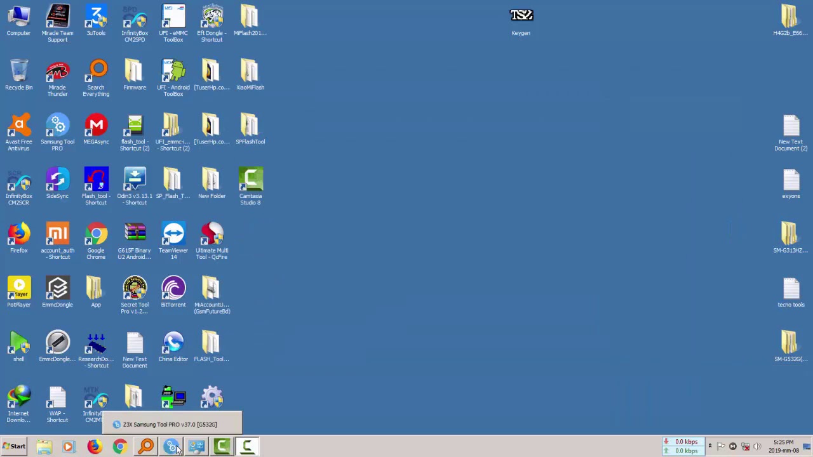Open Firefox desktop shortcut

(x=18, y=238)
